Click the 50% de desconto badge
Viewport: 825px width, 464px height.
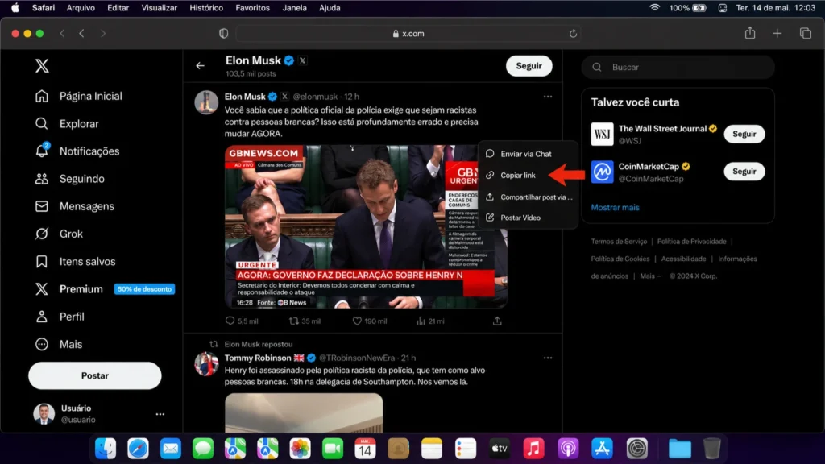pyautogui.click(x=144, y=289)
